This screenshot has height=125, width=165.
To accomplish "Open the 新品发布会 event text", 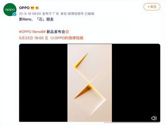I will tap(56, 32).
